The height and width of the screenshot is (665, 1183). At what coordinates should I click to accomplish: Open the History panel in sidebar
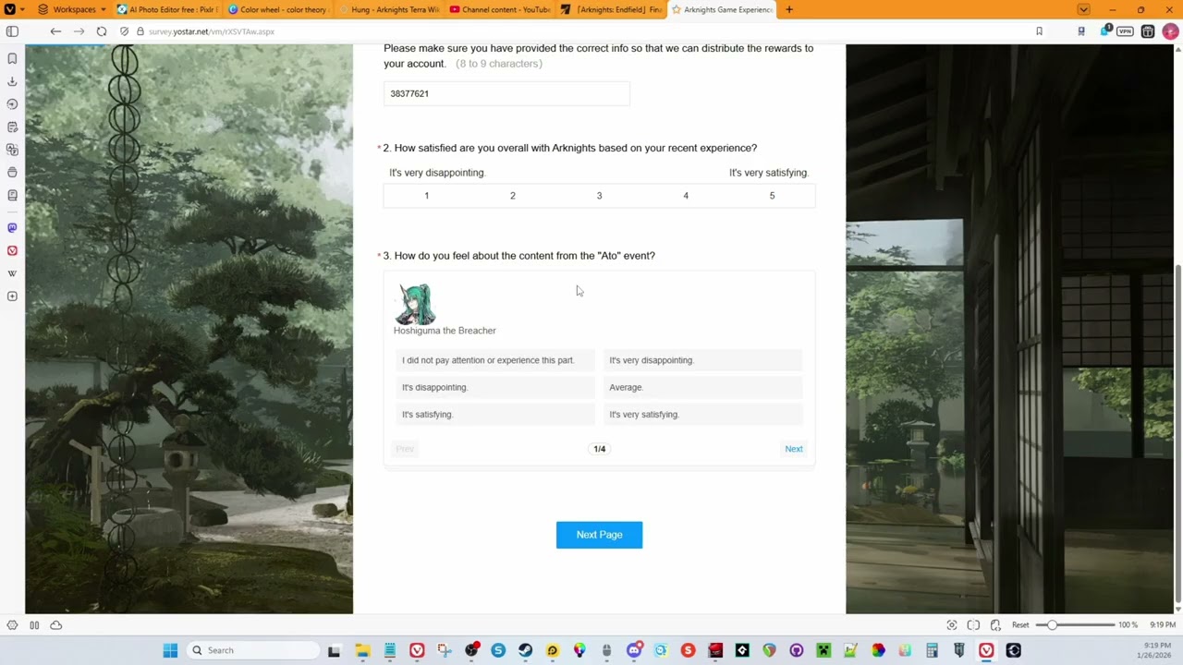pyautogui.click(x=12, y=104)
